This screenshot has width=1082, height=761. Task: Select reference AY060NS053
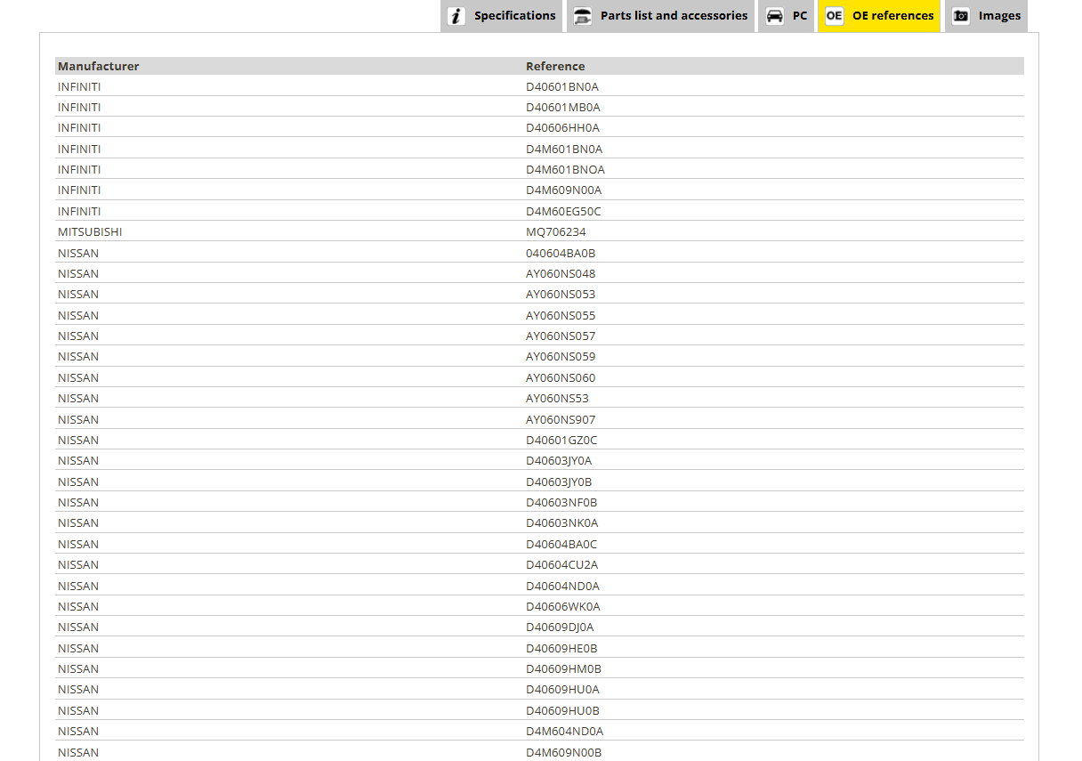(561, 294)
